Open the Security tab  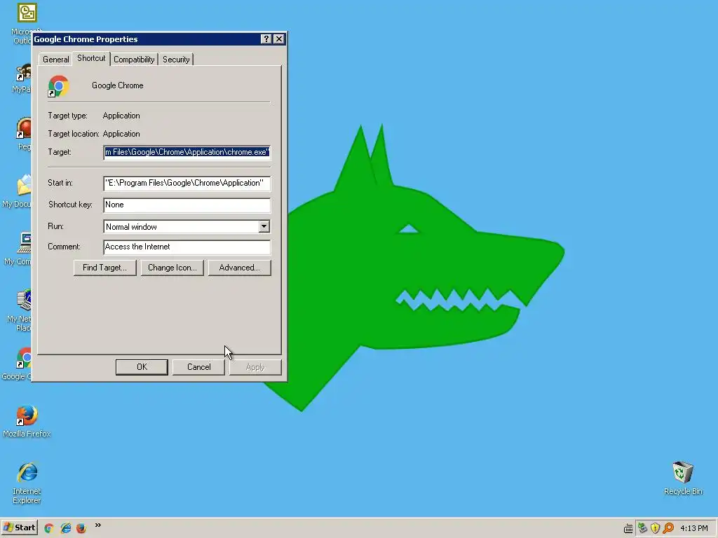176,60
